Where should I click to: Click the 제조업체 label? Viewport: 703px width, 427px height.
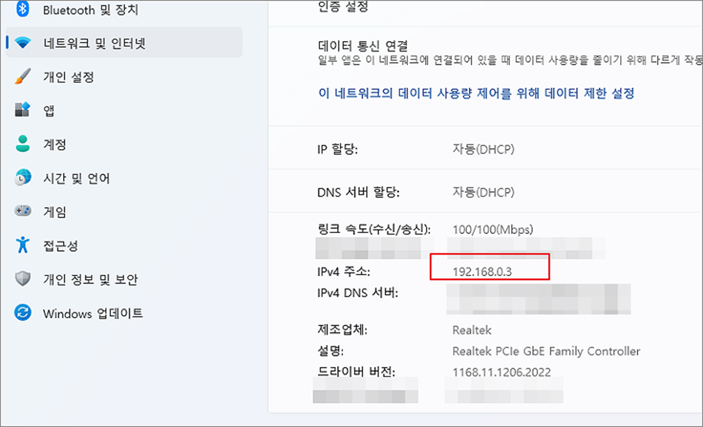point(343,330)
